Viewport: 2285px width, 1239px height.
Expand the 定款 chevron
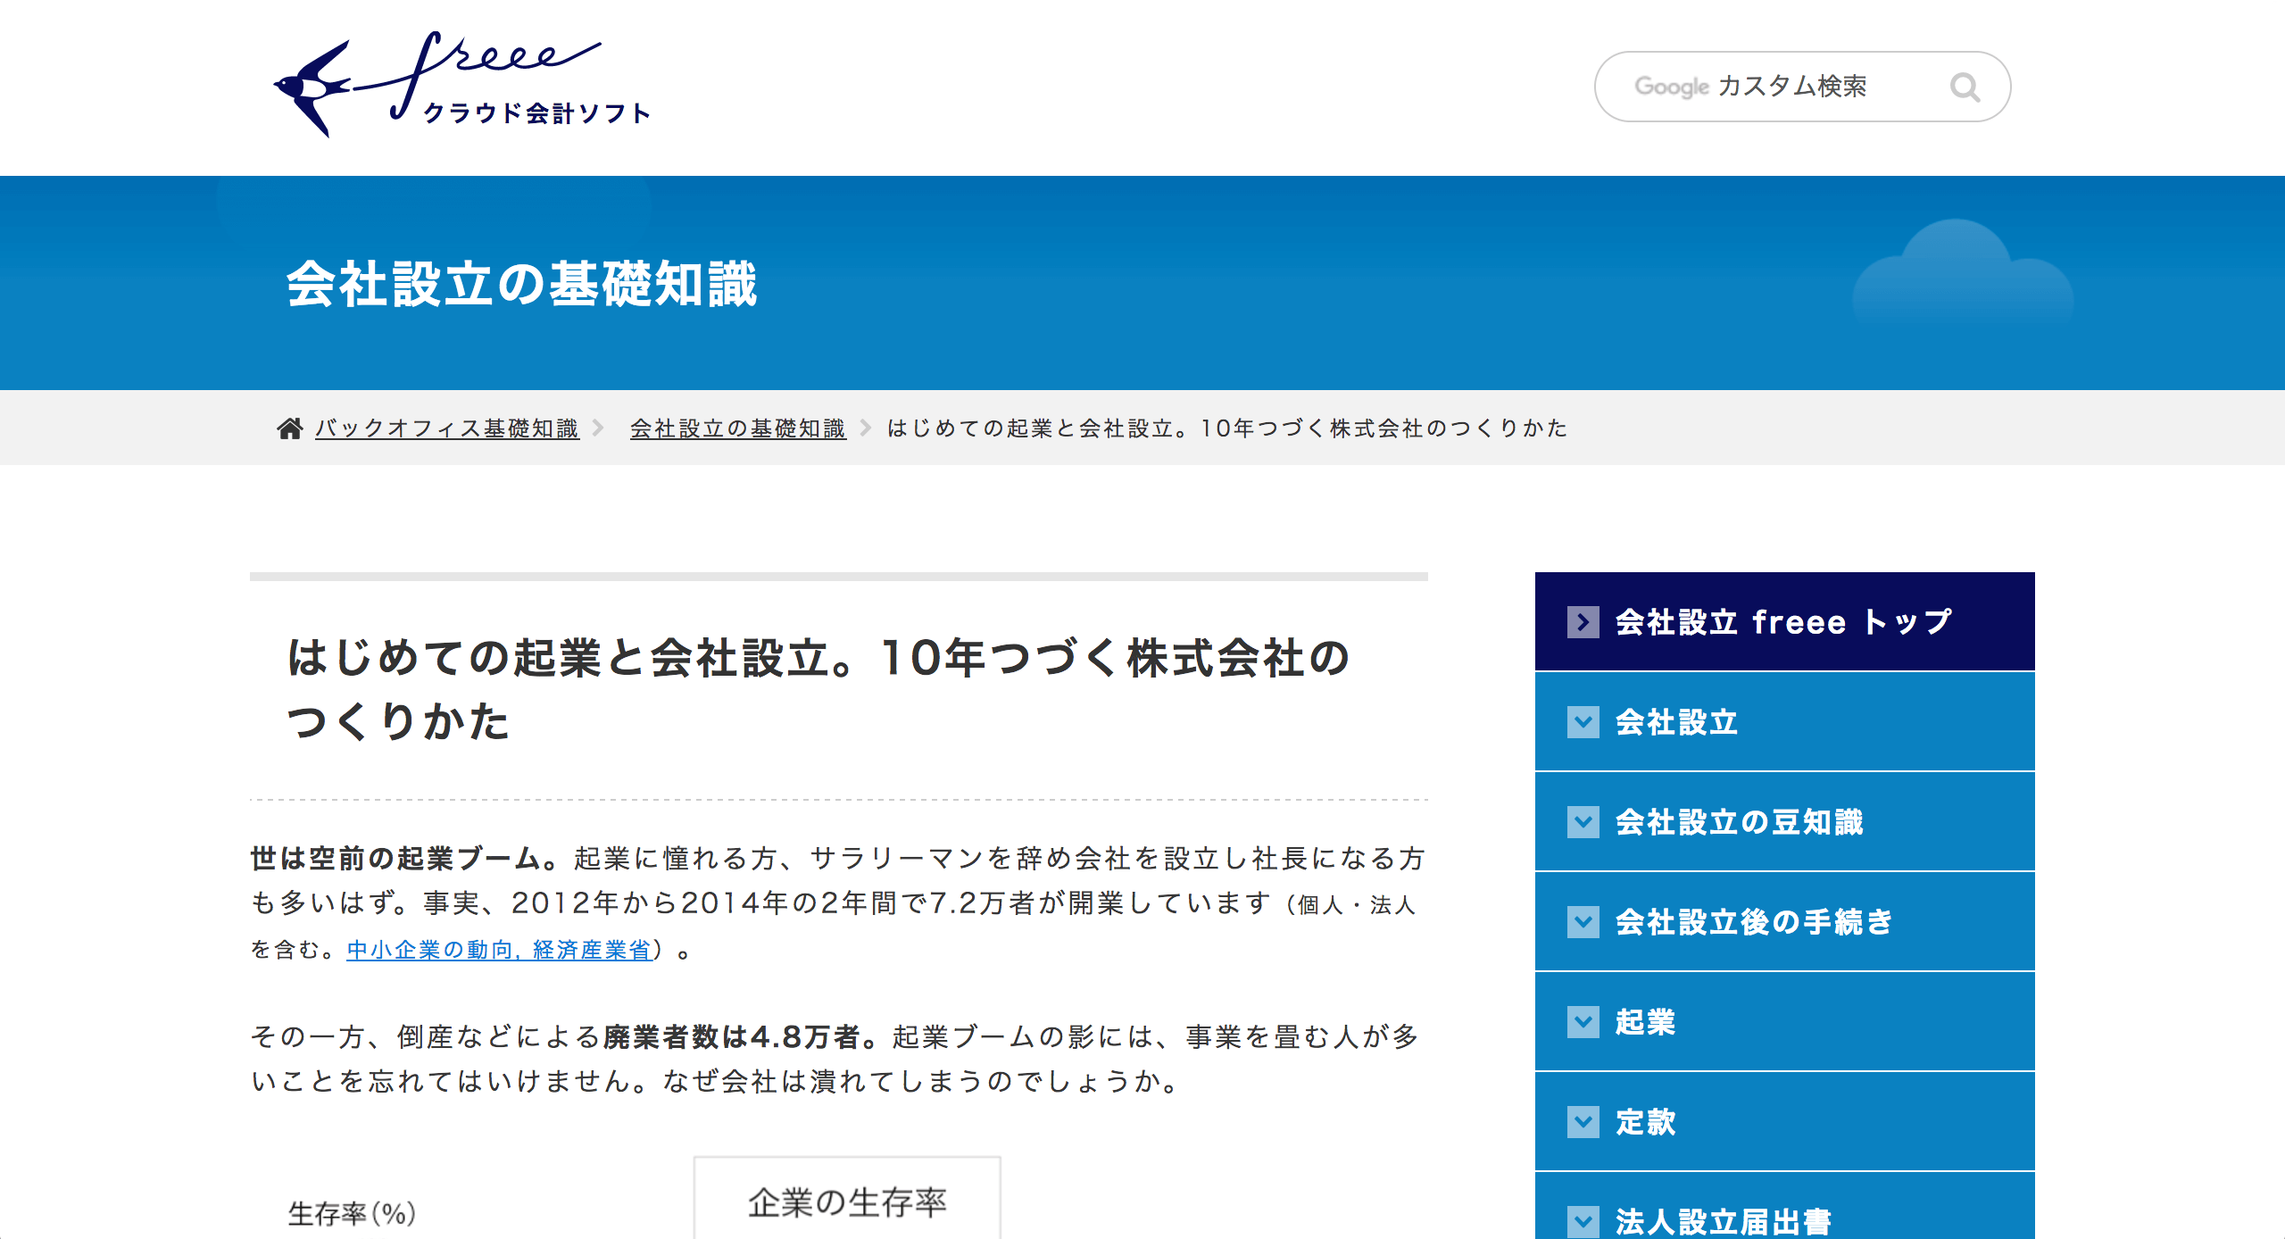pos(1583,1122)
